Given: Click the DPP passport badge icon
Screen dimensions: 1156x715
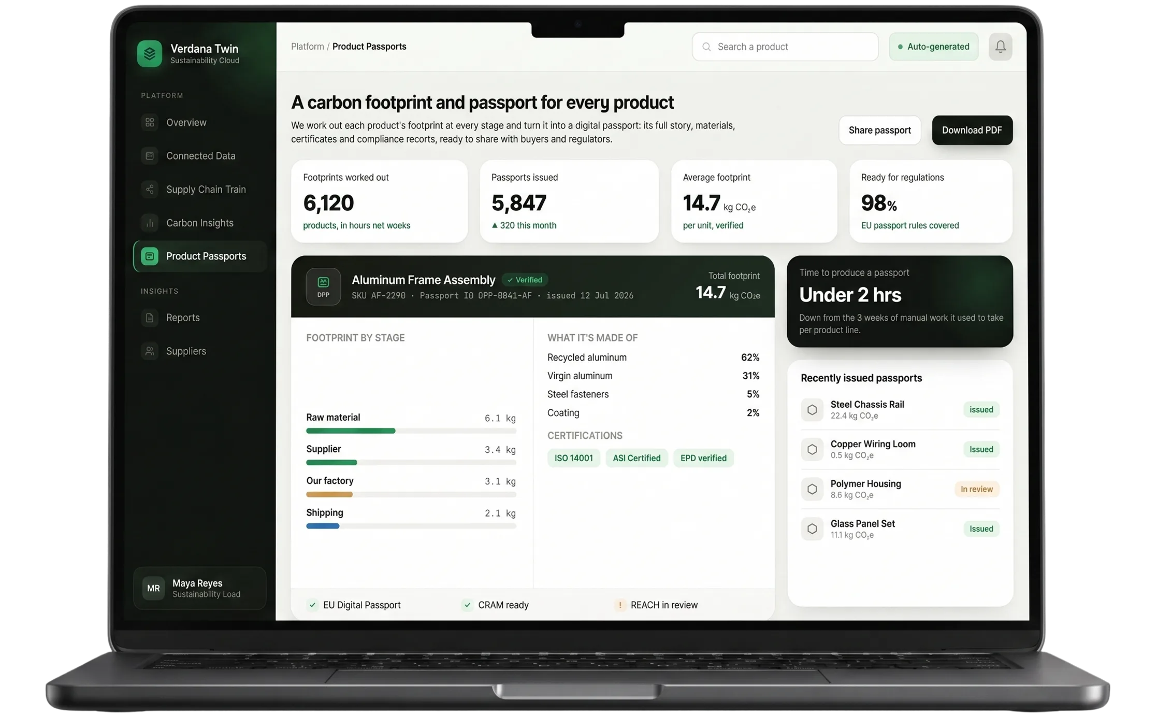Looking at the screenshot, I should pyautogui.click(x=323, y=287).
